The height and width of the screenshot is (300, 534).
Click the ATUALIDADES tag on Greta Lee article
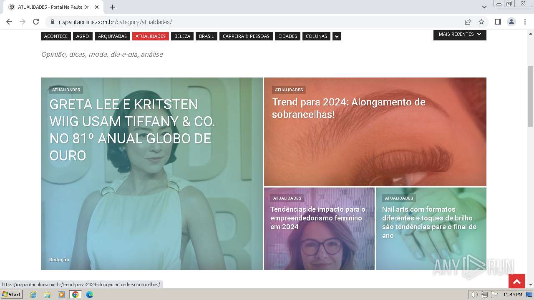pos(66,90)
